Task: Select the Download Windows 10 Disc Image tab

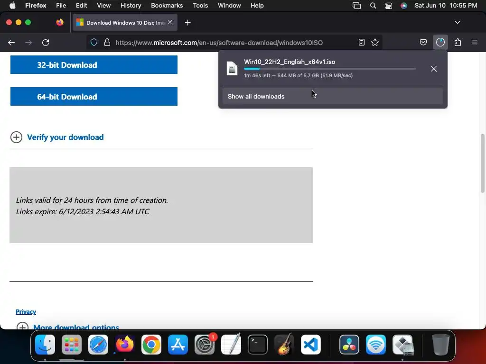Action: [125, 23]
